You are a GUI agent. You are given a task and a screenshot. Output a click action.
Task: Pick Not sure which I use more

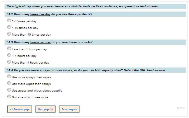tap(9, 96)
